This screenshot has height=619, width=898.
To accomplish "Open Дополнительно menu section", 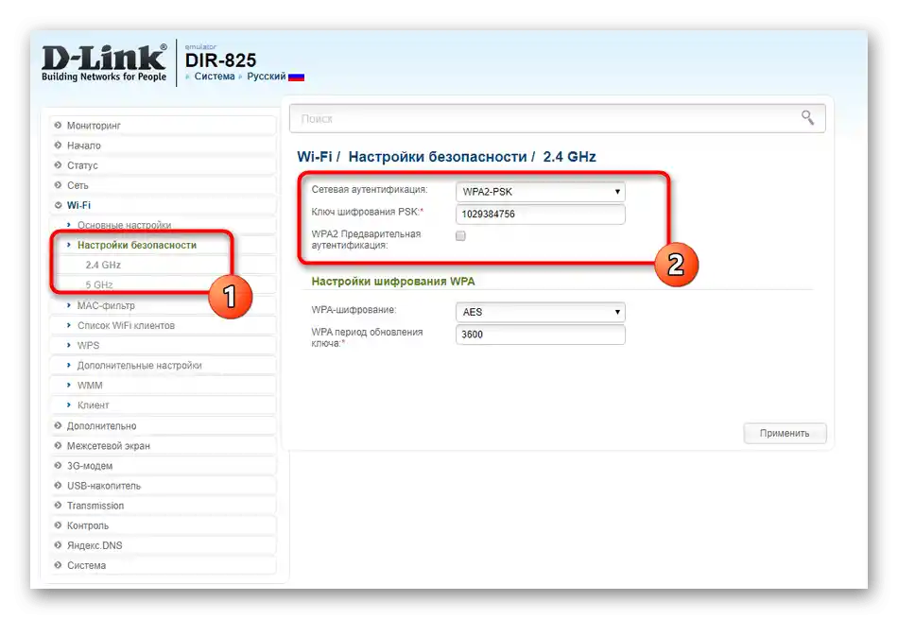I will 101,425.
